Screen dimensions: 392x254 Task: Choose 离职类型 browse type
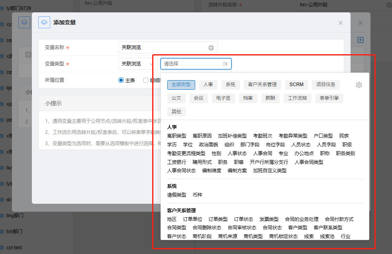click(x=176, y=136)
